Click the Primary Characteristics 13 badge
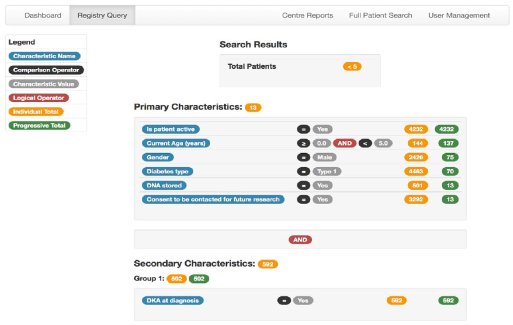 [253, 107]
